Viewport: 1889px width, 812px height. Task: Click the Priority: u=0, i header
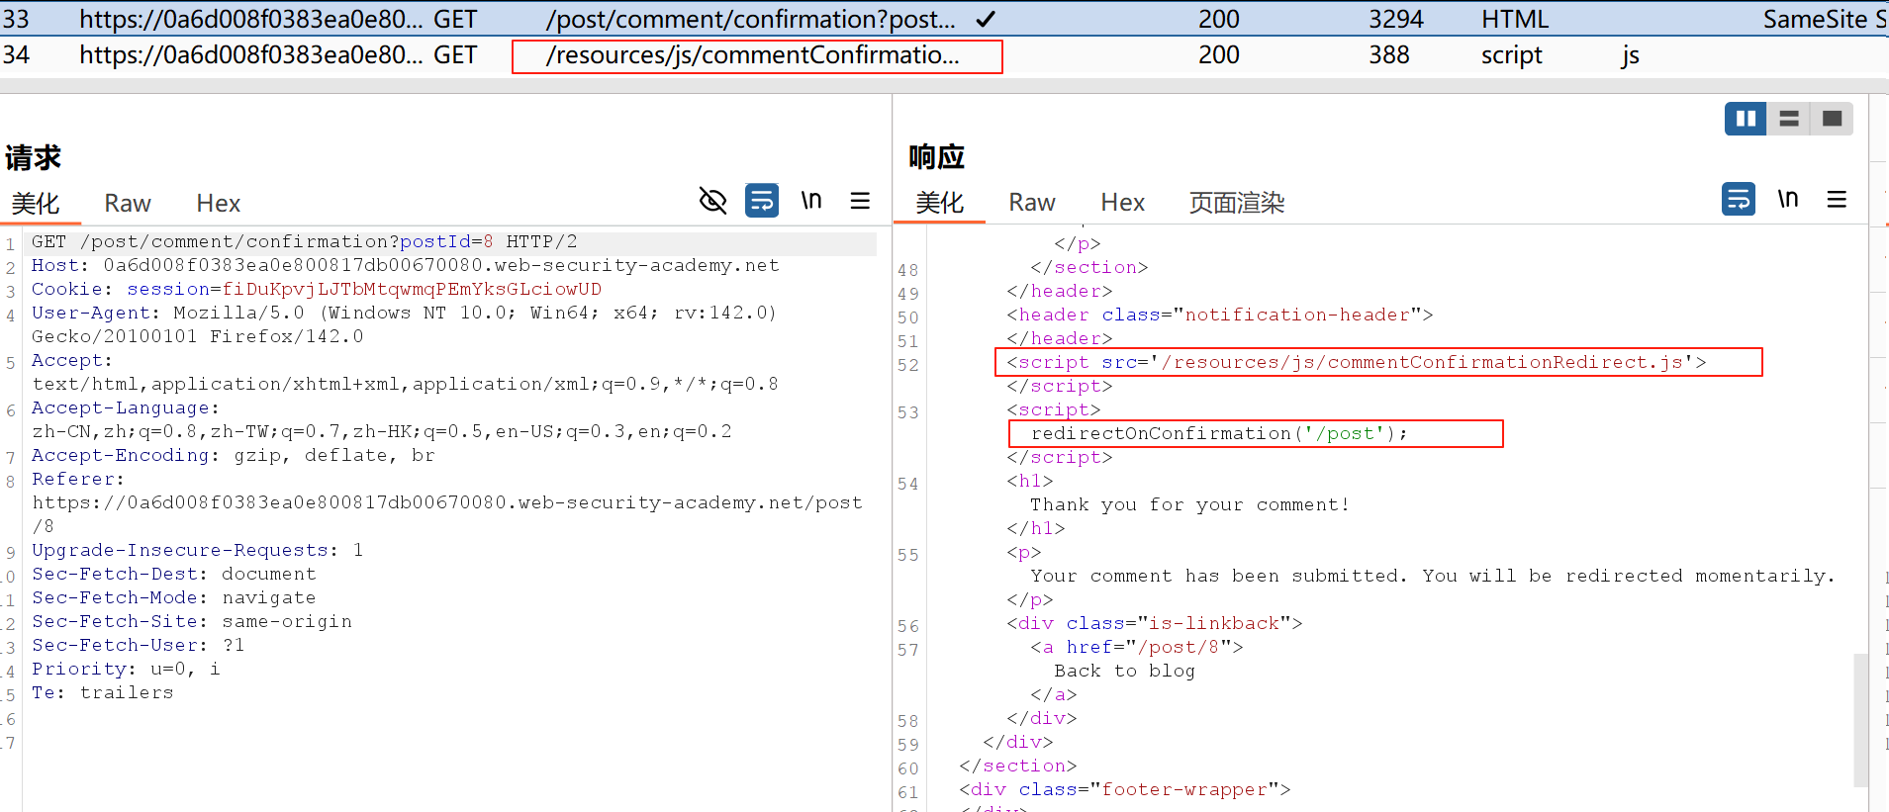coord(126,669)
